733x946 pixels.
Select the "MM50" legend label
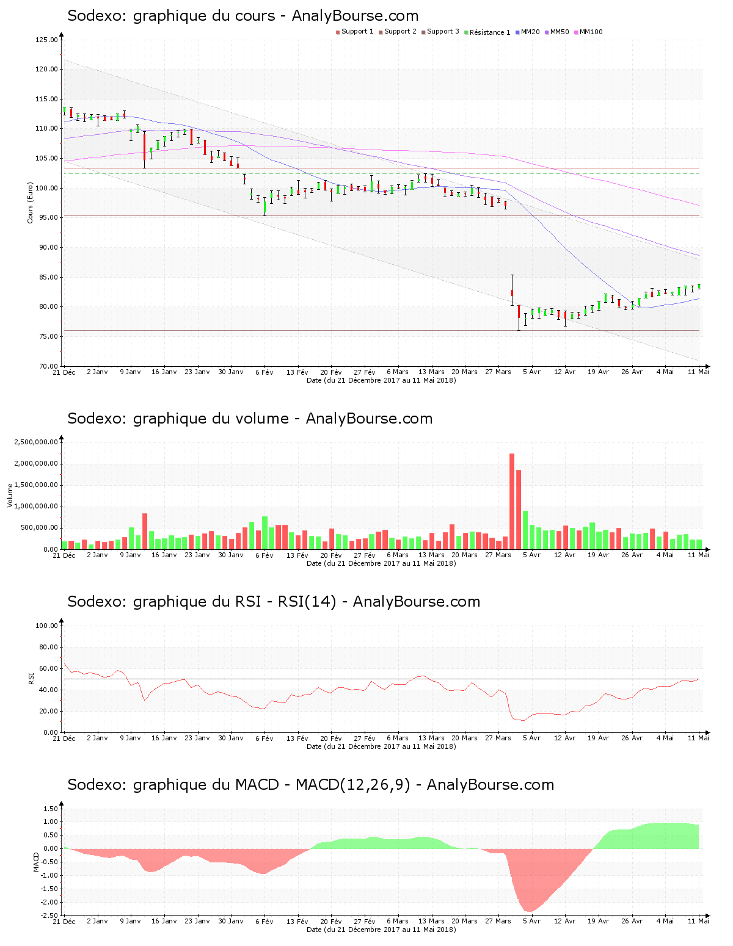pyautogui.click(x=560, y=32)
